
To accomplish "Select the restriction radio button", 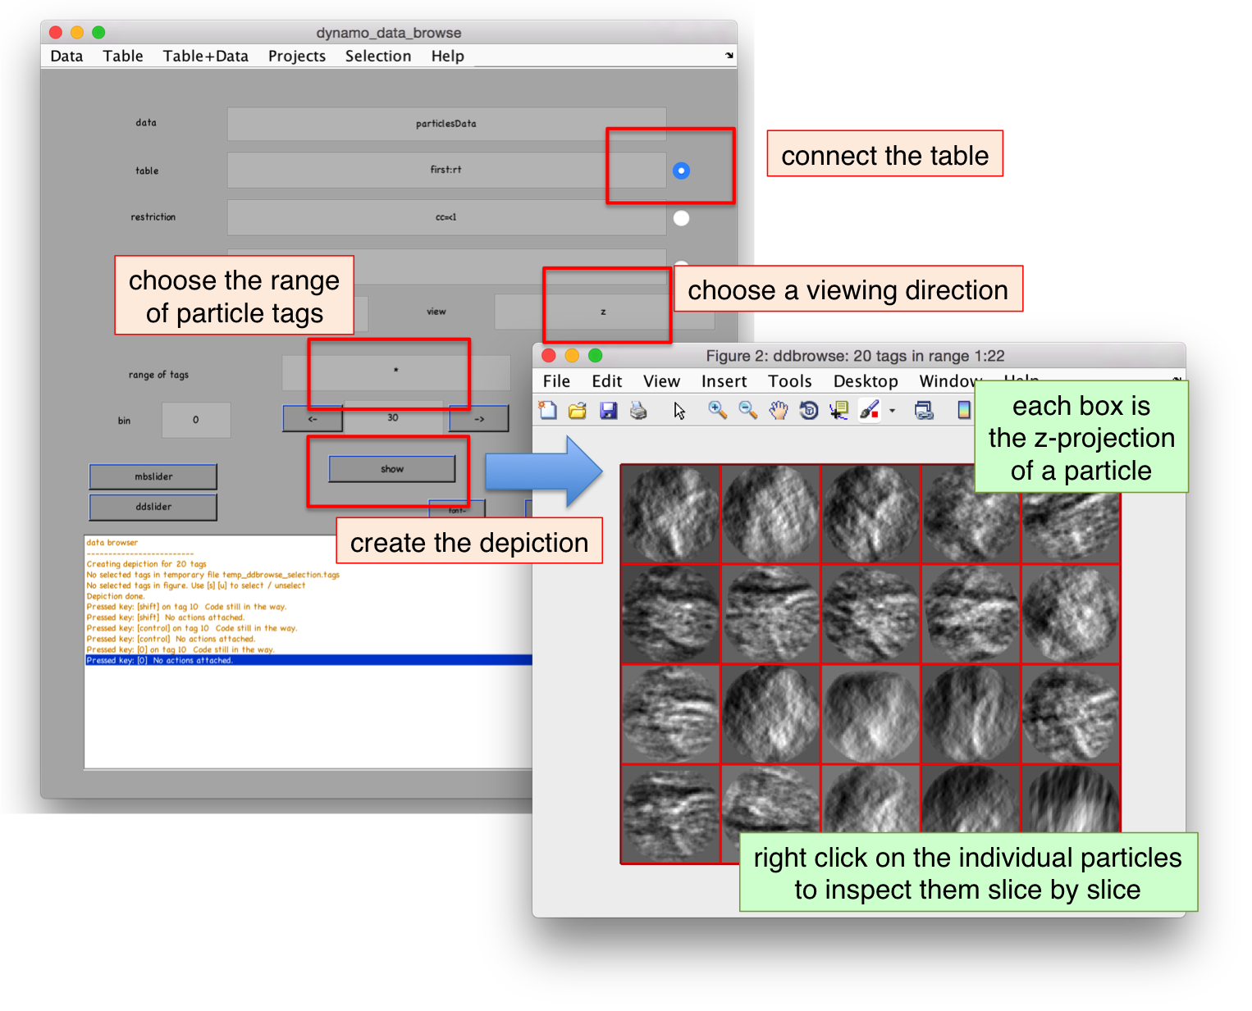I will tap(681, 218).
